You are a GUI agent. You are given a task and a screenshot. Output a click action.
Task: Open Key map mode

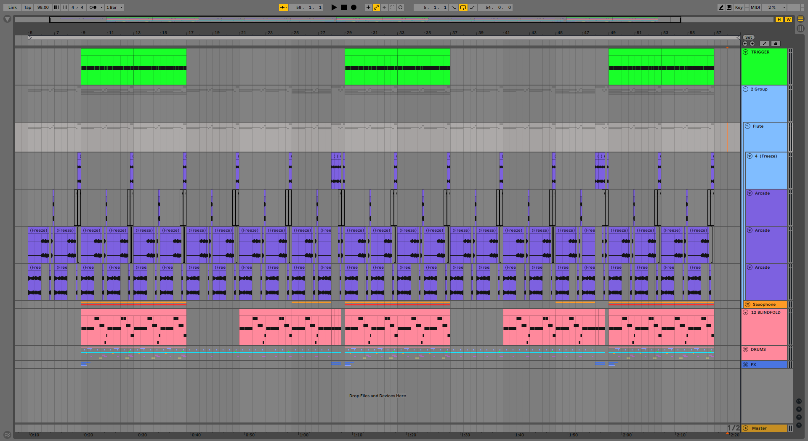click(739, 7)
